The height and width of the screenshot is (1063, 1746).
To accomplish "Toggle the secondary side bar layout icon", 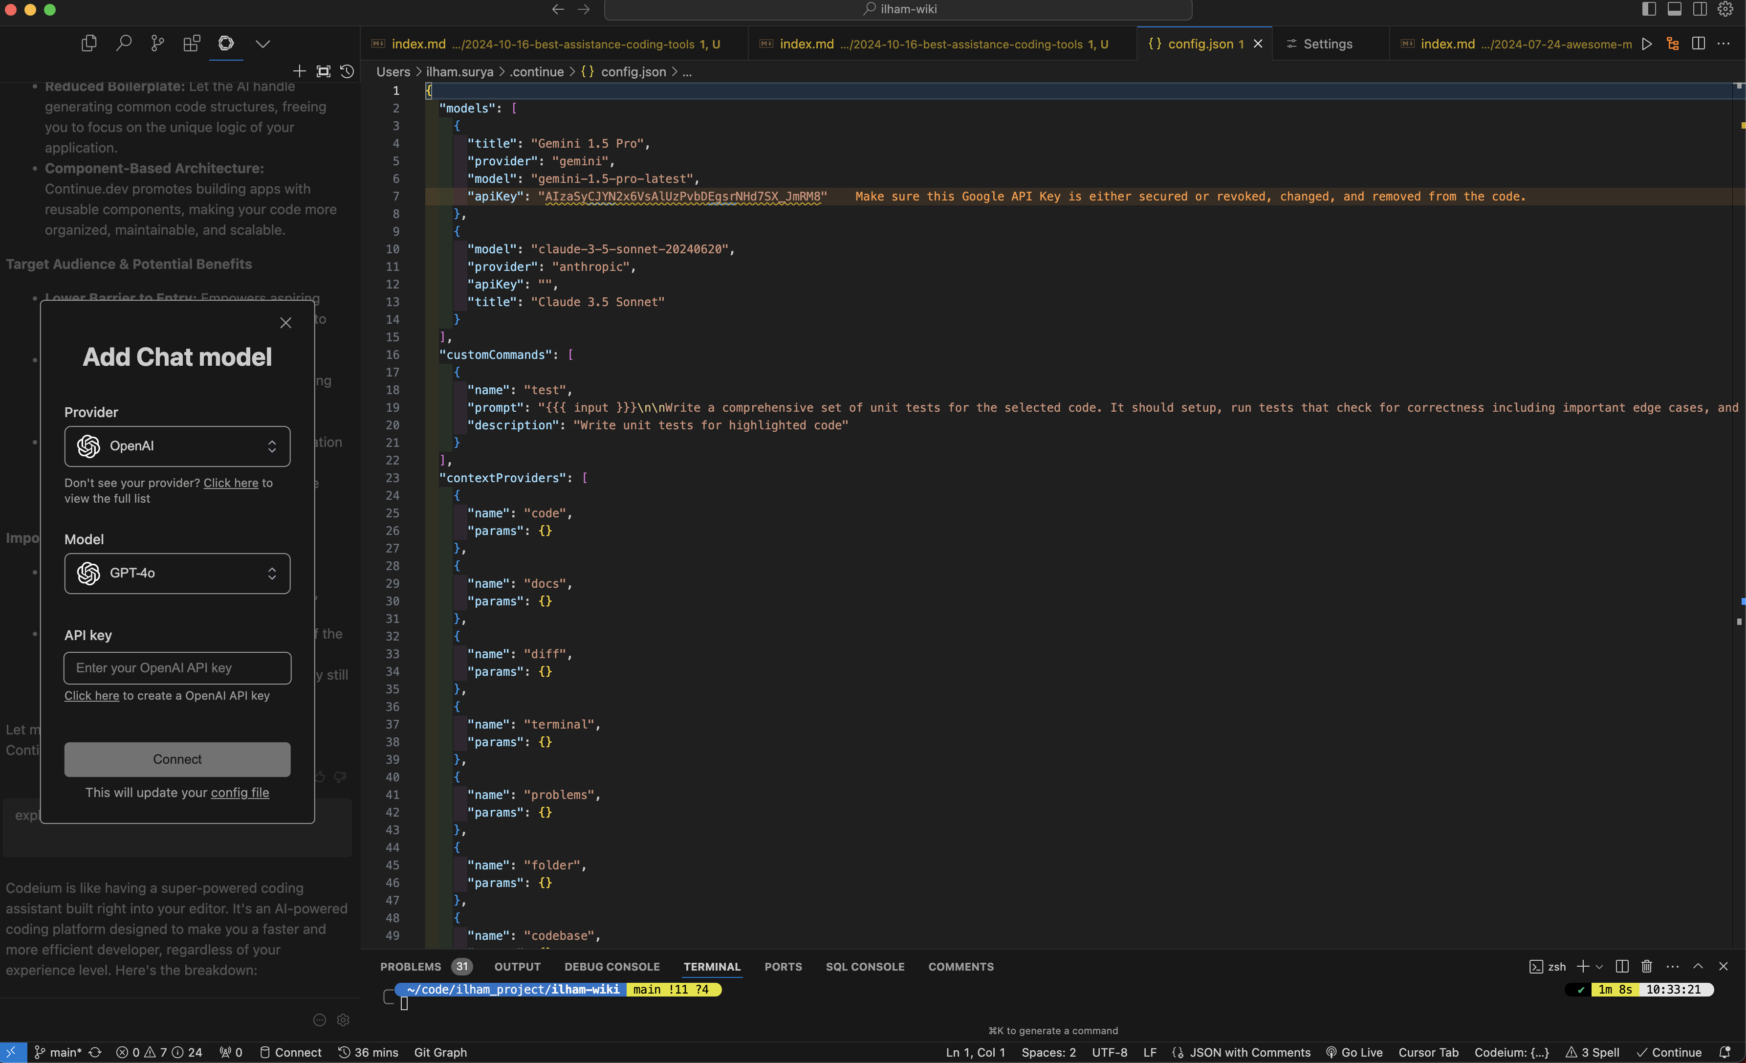I will pyautogui.click(x=1700, y=9).
